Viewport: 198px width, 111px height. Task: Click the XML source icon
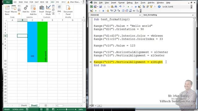pyautogui.click(x=59, y=7)
